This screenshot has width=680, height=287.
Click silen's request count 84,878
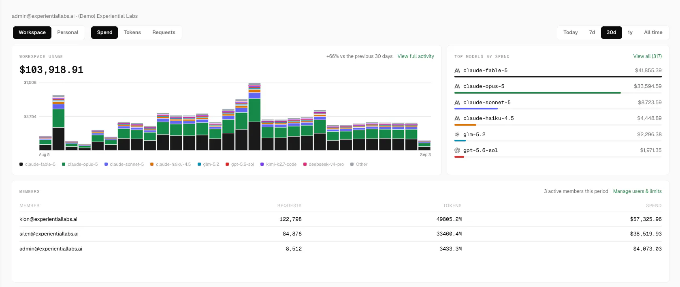tap(292, 234)
